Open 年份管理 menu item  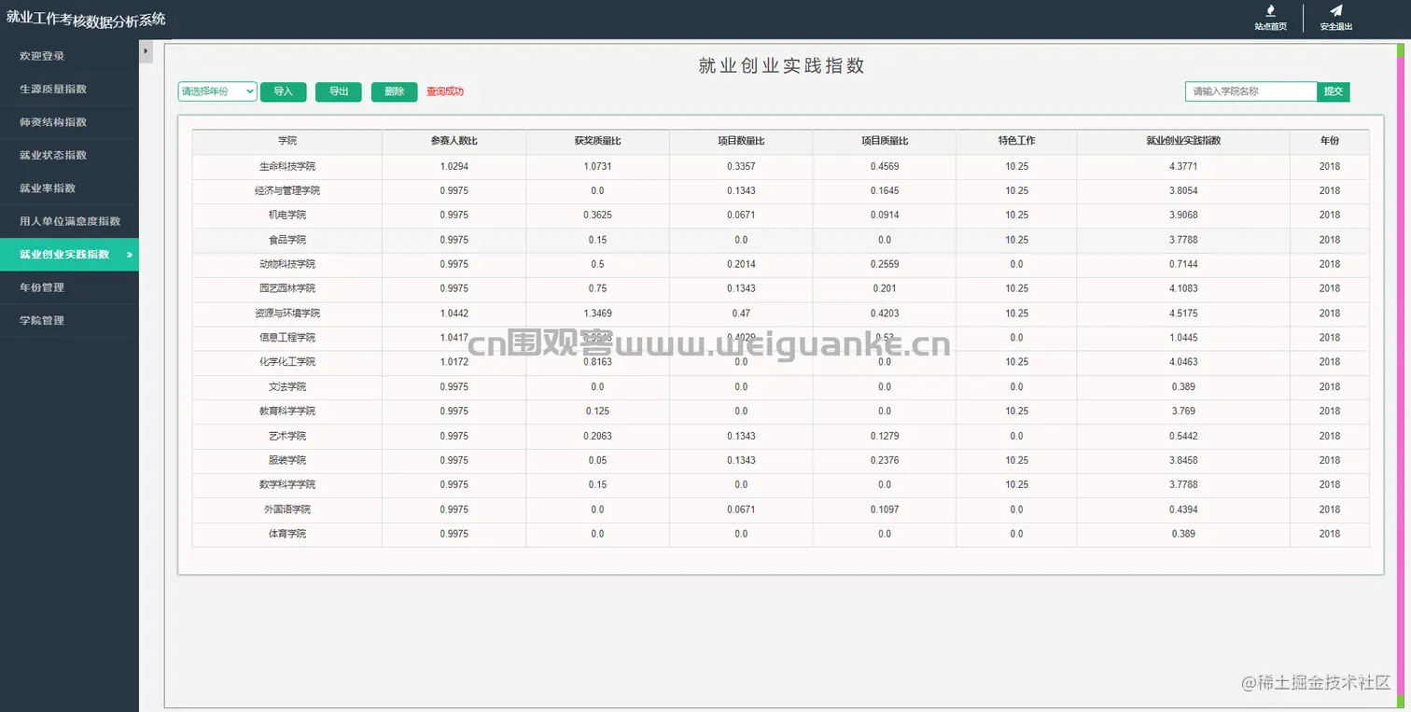coord(69,287)
